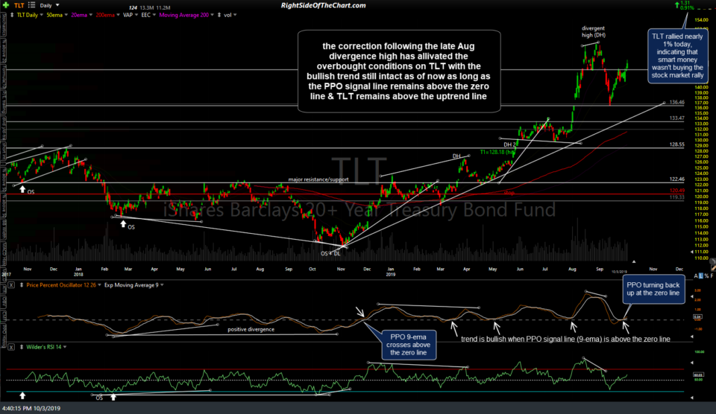Open the EEC indicator dropdown
This screenshot has height=414, width=716.
[x=148, y=15]
